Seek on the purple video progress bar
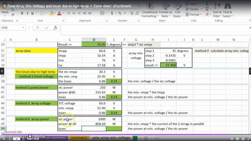Screen dimensions: 251x141 (125, 135)
